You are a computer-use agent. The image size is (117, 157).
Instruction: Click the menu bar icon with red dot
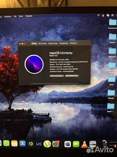click(113, 15)
